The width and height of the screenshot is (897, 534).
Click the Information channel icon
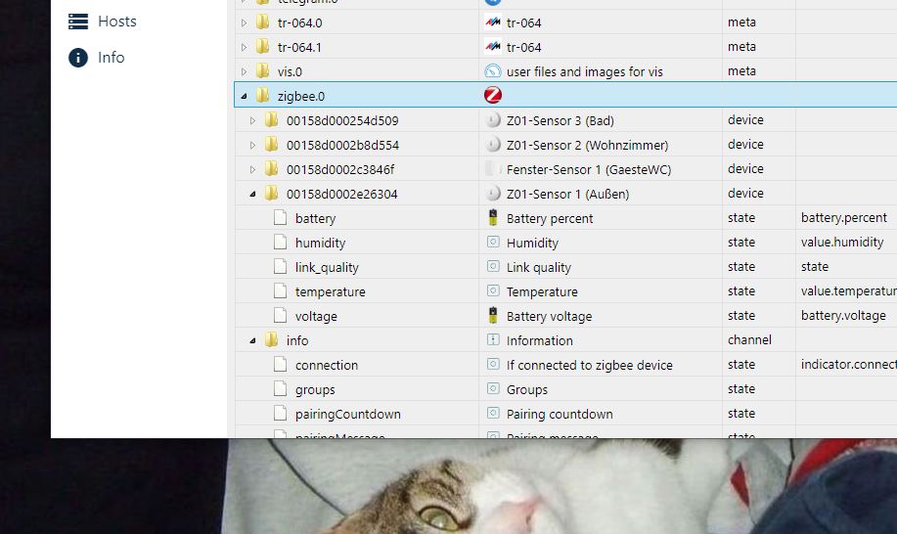493,339
